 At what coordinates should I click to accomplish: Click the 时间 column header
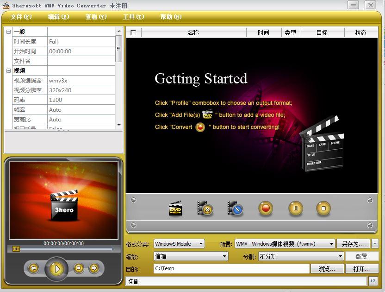click(x=263, y=32)
